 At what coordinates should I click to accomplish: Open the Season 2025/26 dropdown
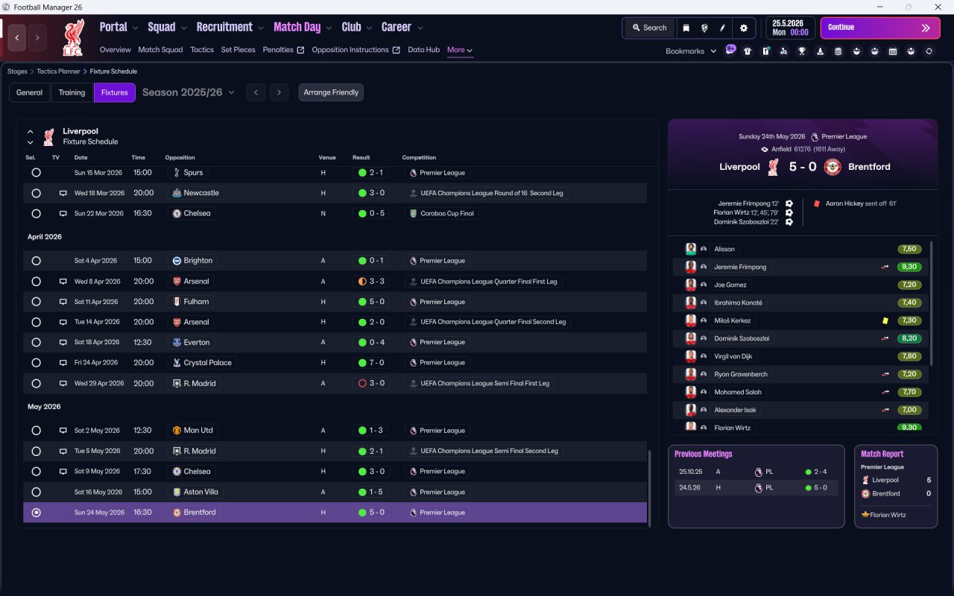point(189,92)
